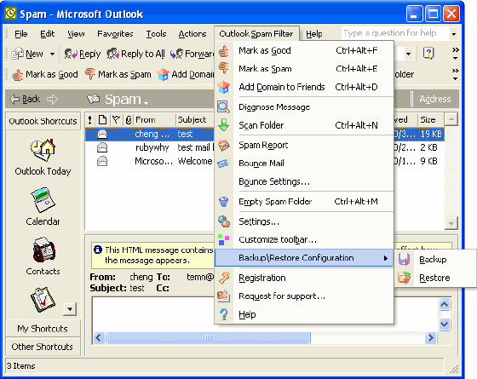Expand the top toolbar overflow chevron

coord(455,54)
